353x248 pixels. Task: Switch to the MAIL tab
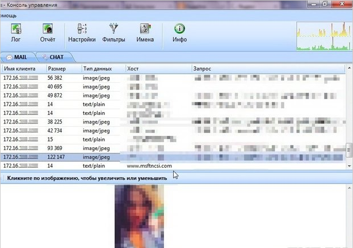click(x=18, y=57)
